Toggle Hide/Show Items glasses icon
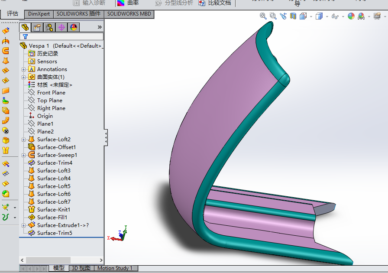388x273 pixels. point(335,16)
